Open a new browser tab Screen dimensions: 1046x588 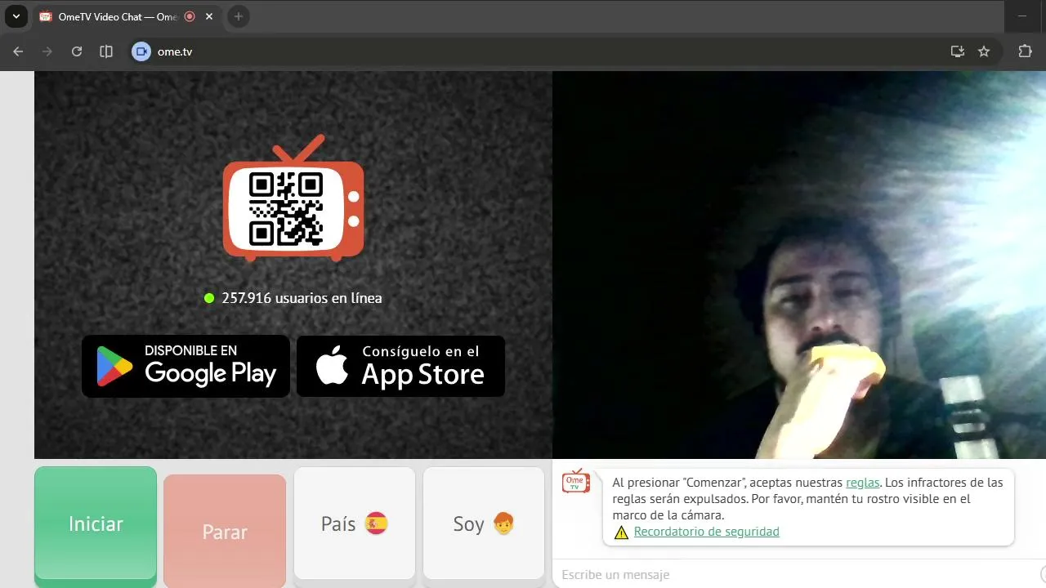click(x=238, y=16)
